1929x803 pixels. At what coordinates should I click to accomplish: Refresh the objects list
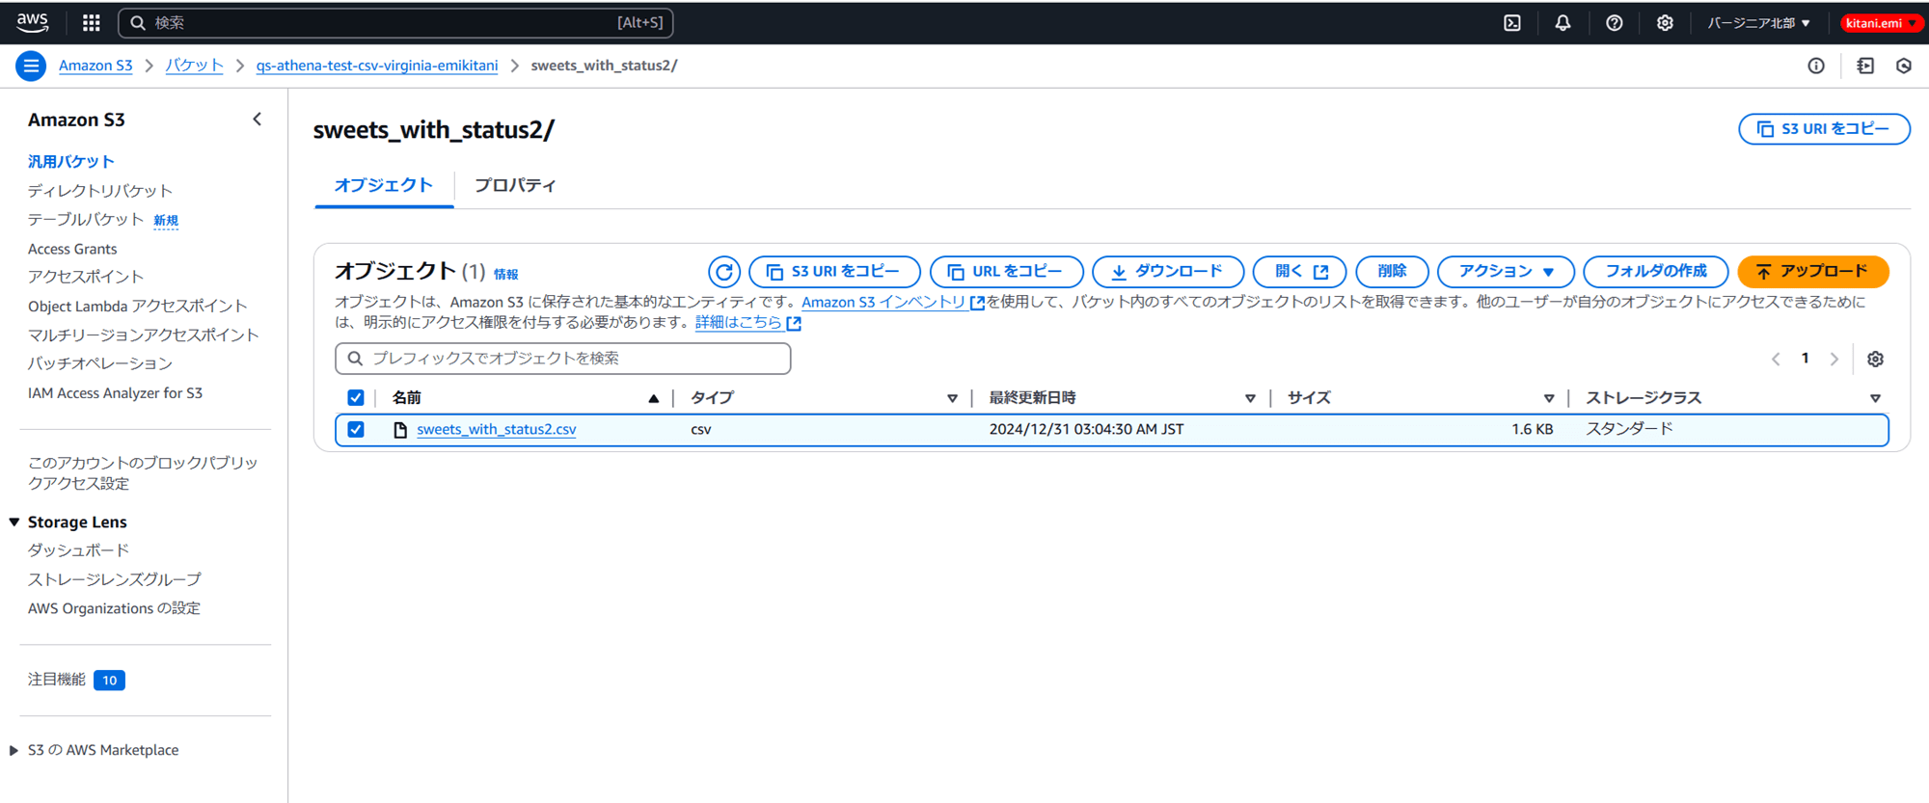[x=724, y=272]
